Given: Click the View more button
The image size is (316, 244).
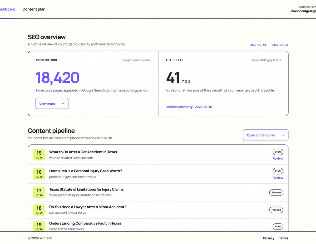Looking at the screenshot, I should 52,104.
